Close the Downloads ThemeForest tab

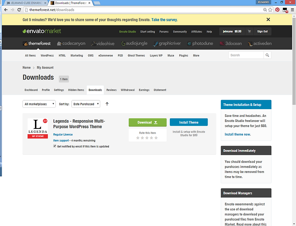tap(90, 3)
